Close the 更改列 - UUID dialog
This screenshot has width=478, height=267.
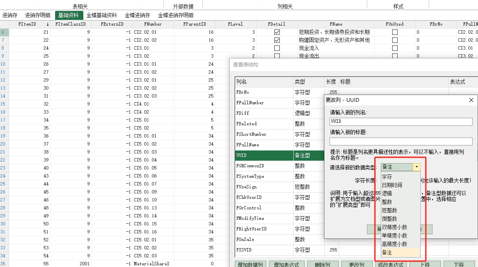click(471, 100)
